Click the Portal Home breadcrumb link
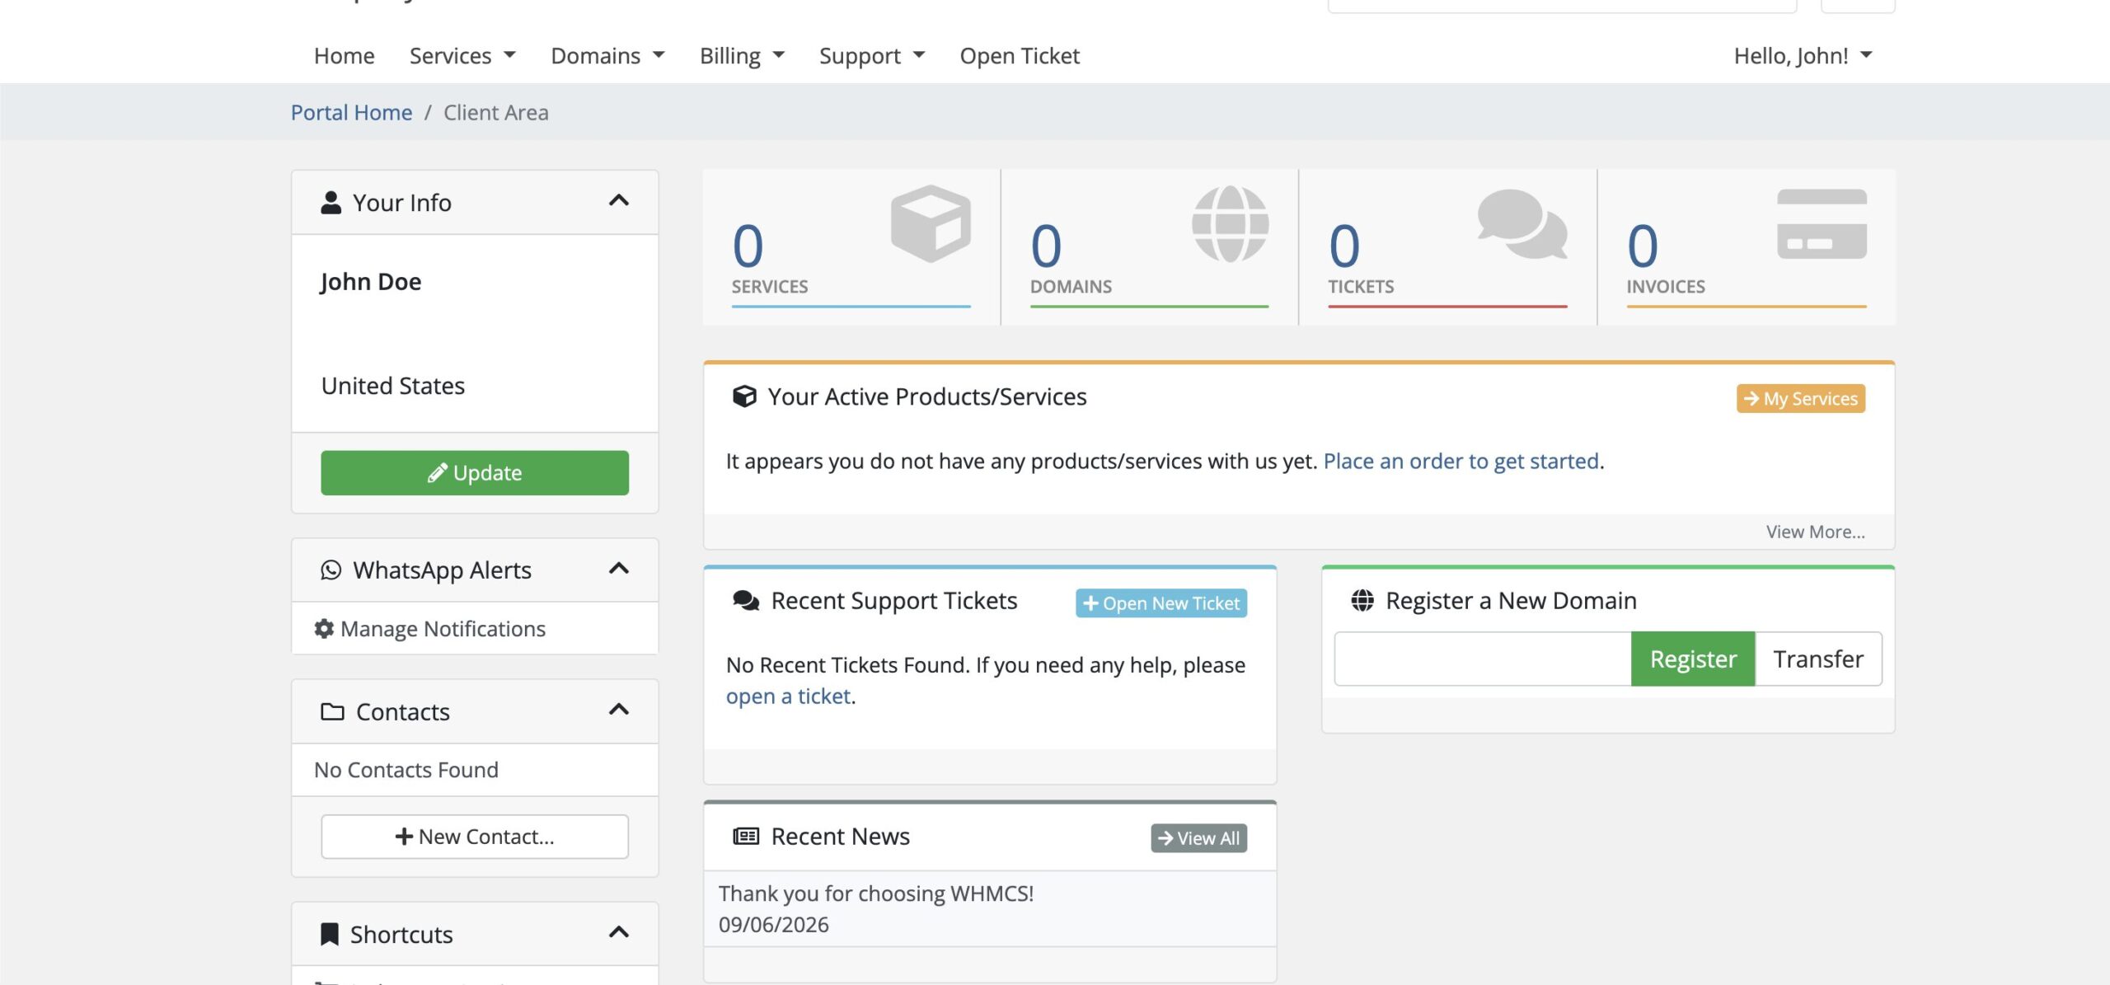 [351, 112]
